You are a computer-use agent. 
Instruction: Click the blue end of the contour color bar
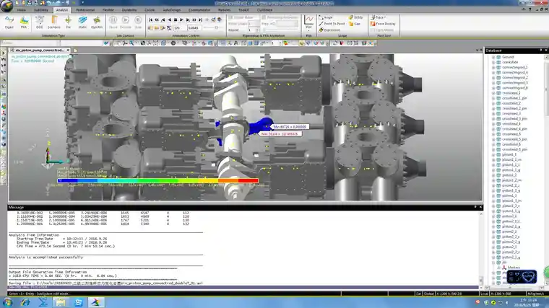pos(67,181)
